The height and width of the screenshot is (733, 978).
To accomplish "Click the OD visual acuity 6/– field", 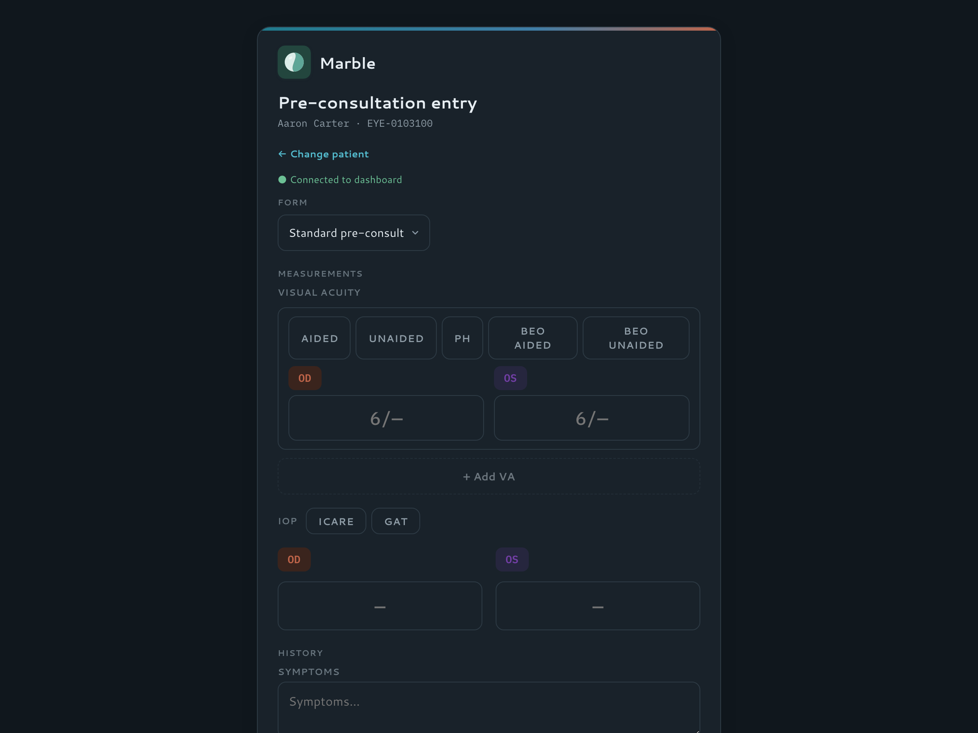I will coord(386,418).
